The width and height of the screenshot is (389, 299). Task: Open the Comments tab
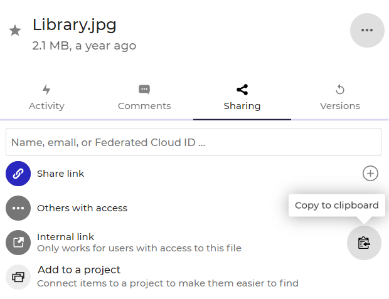144,98
